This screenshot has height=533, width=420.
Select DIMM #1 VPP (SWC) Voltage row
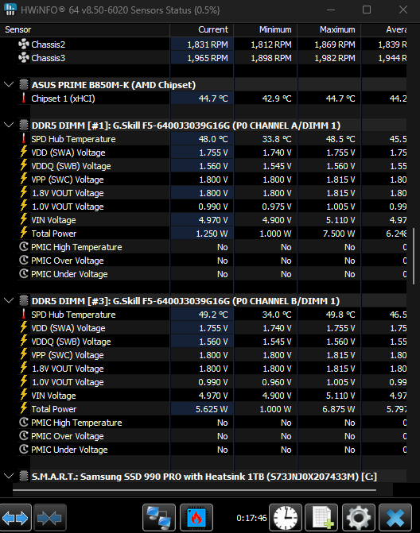point(212,180)
